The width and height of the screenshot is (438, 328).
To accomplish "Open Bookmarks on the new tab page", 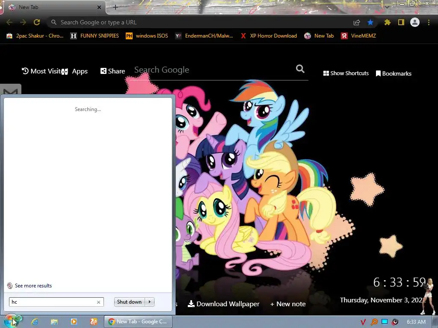I will 394,73.
